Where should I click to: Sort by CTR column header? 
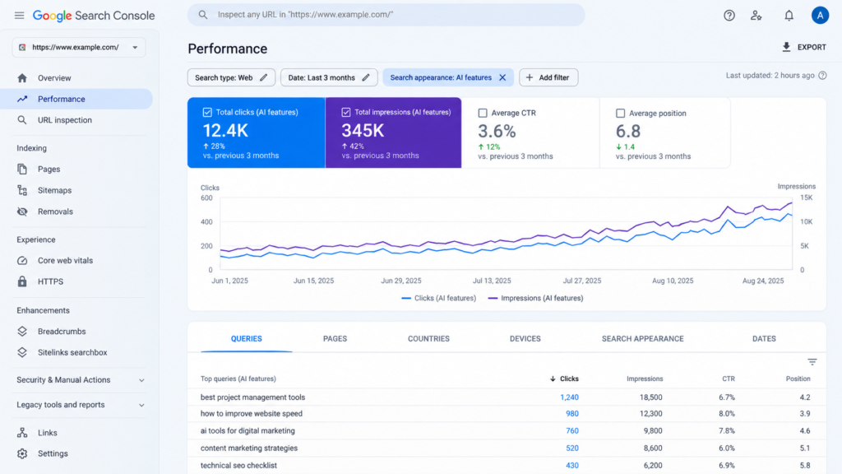(x=729, y=379)
